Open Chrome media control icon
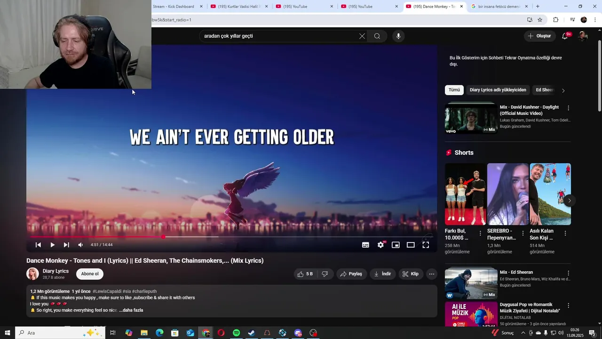The height and width of the screenshot is (339, 602). (572, 20)
